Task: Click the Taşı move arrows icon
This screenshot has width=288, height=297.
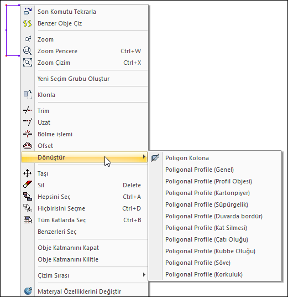Action: coord(28,173)
